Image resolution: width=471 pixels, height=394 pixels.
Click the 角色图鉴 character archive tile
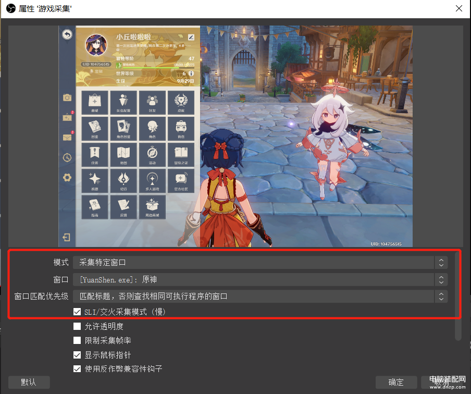point(123,129)
